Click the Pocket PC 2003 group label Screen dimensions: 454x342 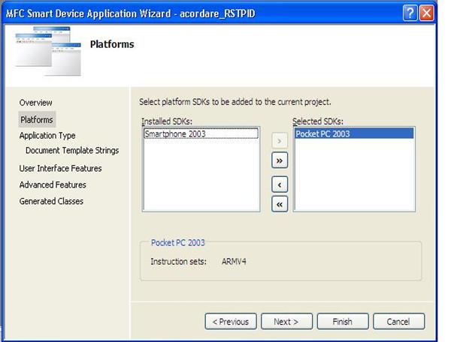tap(178, 243)
